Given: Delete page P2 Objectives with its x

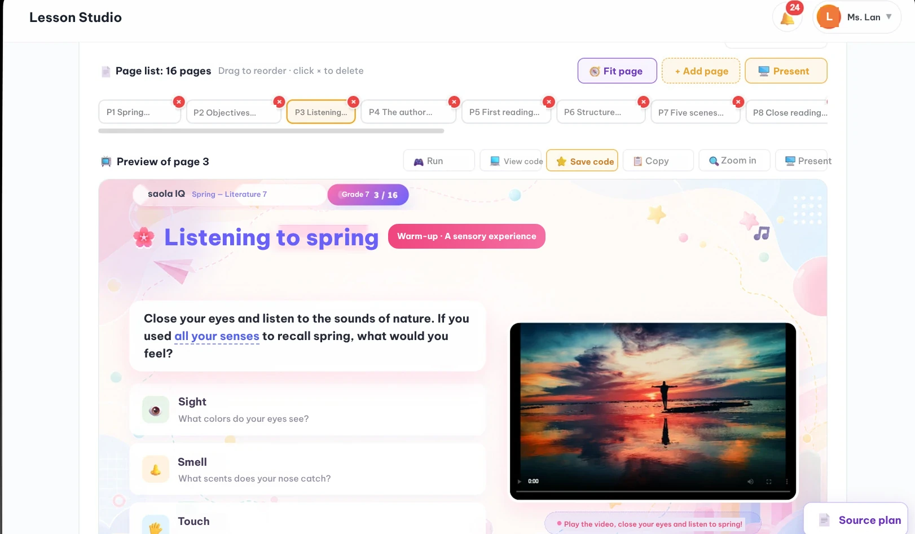Looking at the screenshot, I should click(279, 101).
